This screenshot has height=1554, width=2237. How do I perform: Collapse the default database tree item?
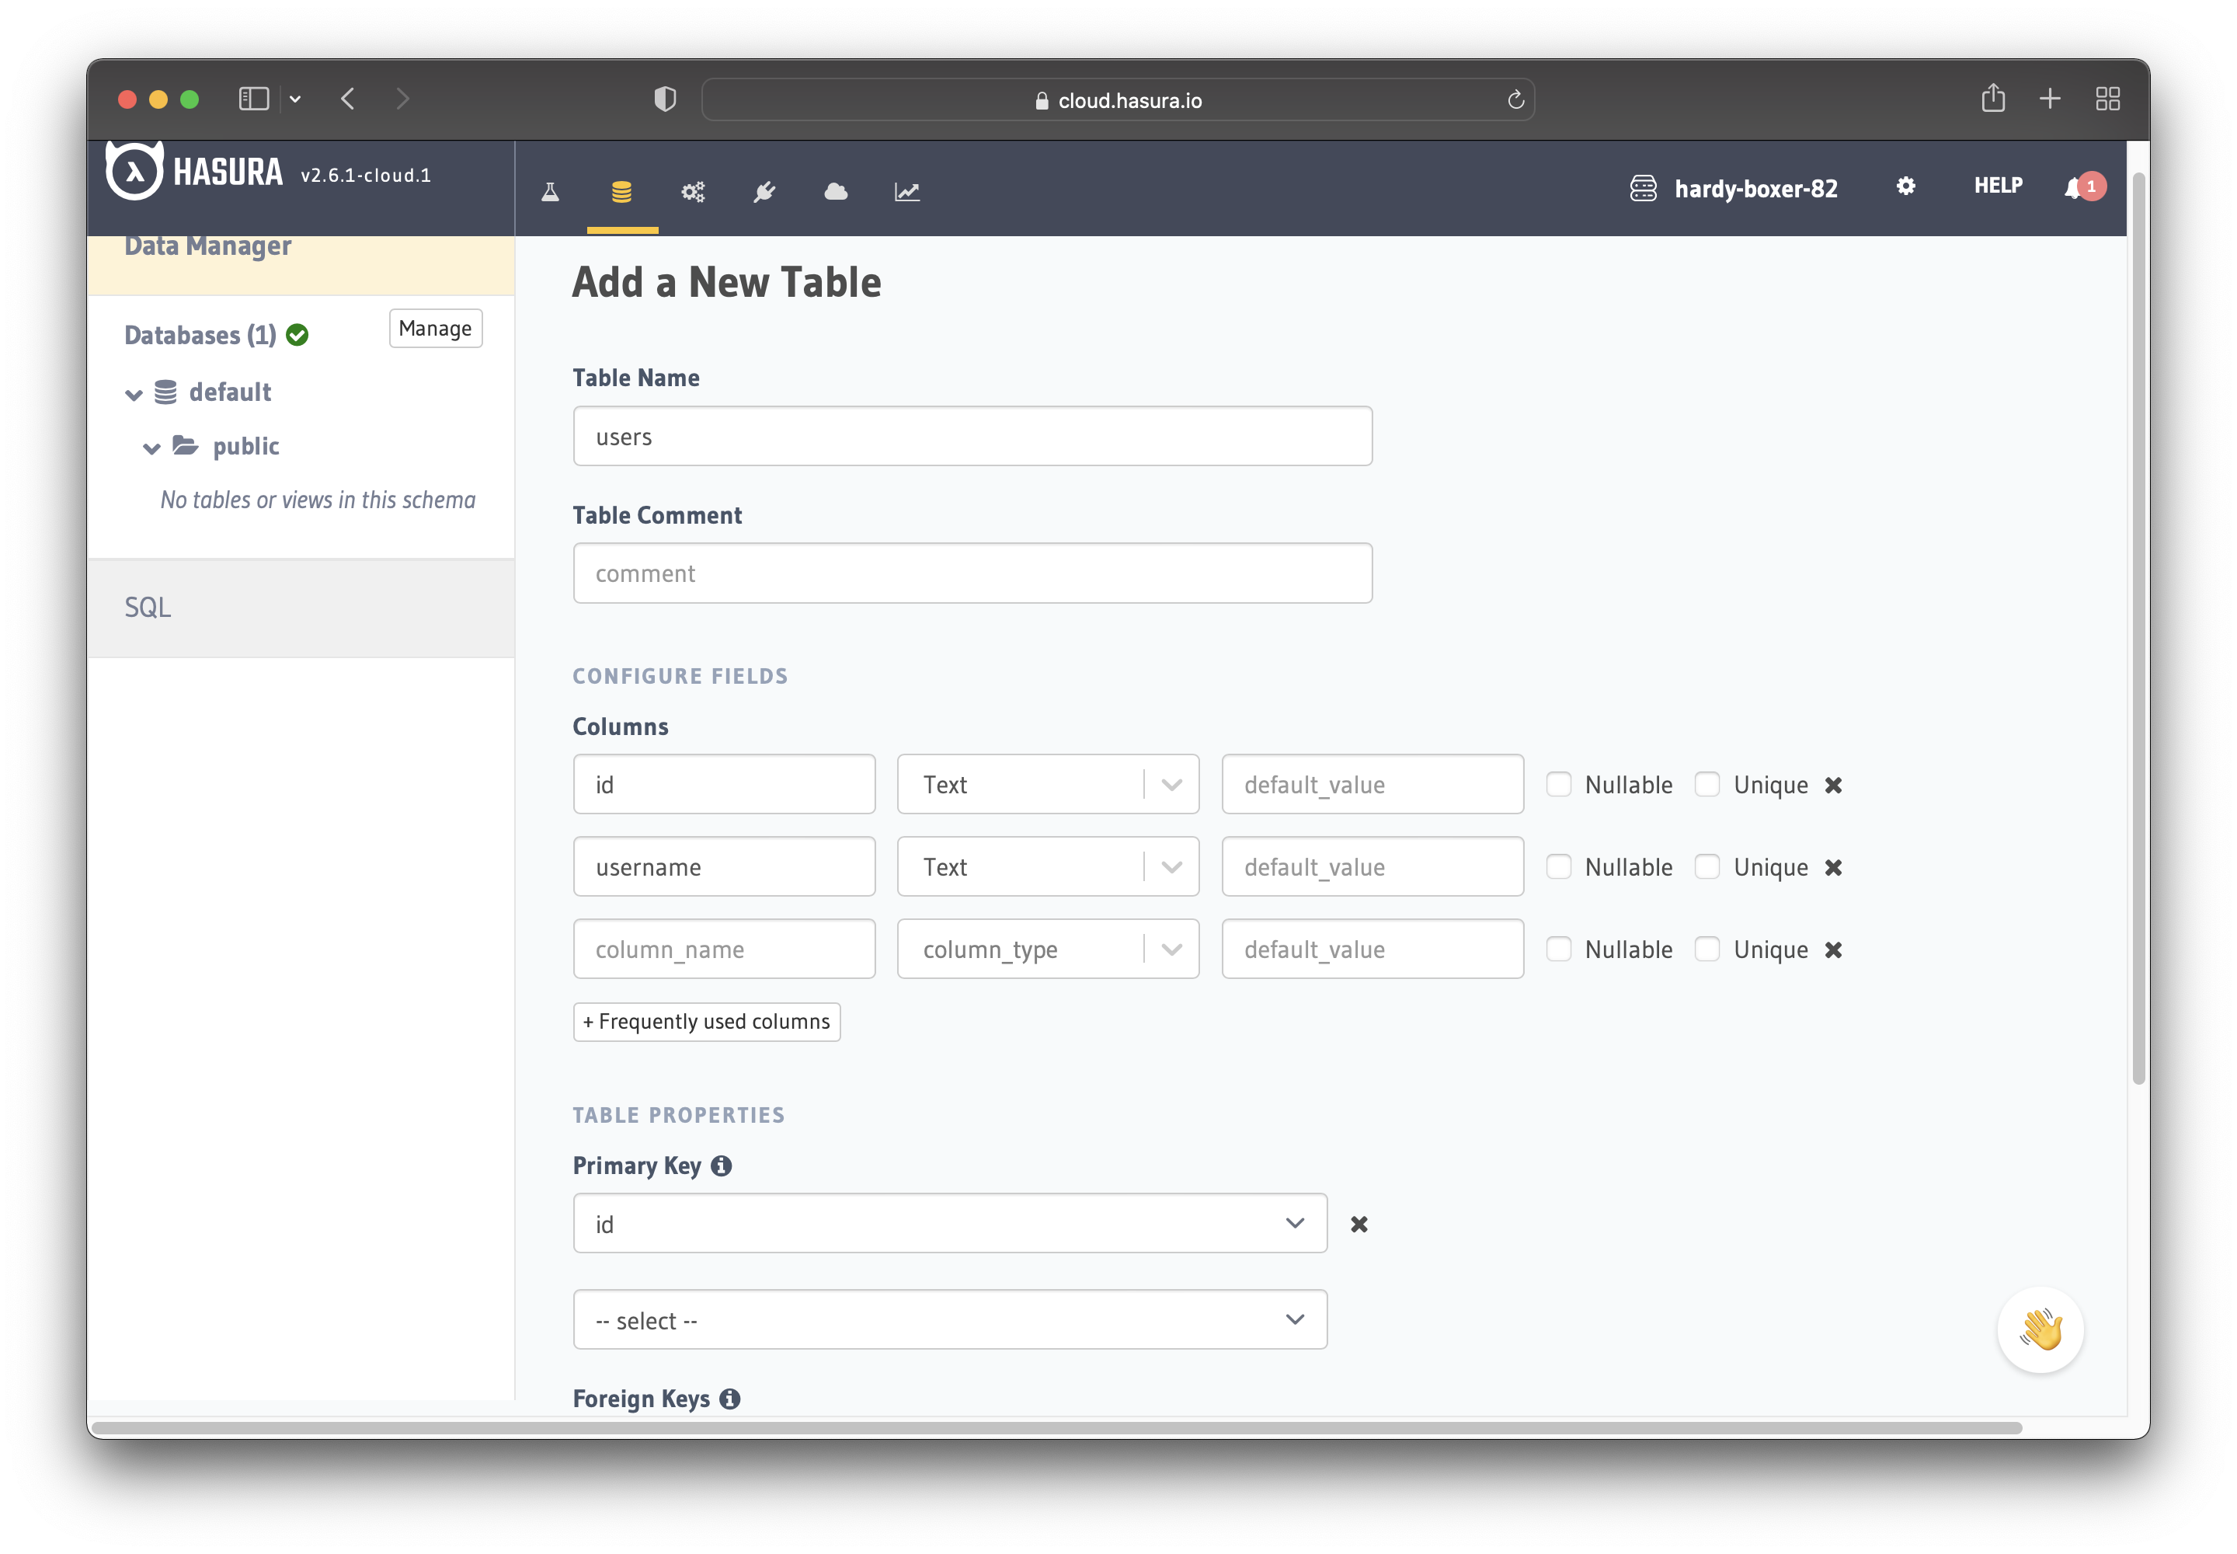pyautogui.click(x=134, y=393)
